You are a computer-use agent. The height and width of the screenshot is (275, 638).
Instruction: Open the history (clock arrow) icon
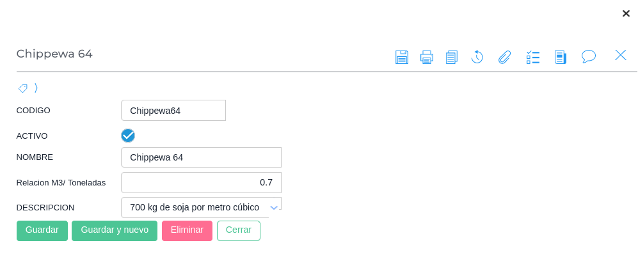[x=477, y=57]
